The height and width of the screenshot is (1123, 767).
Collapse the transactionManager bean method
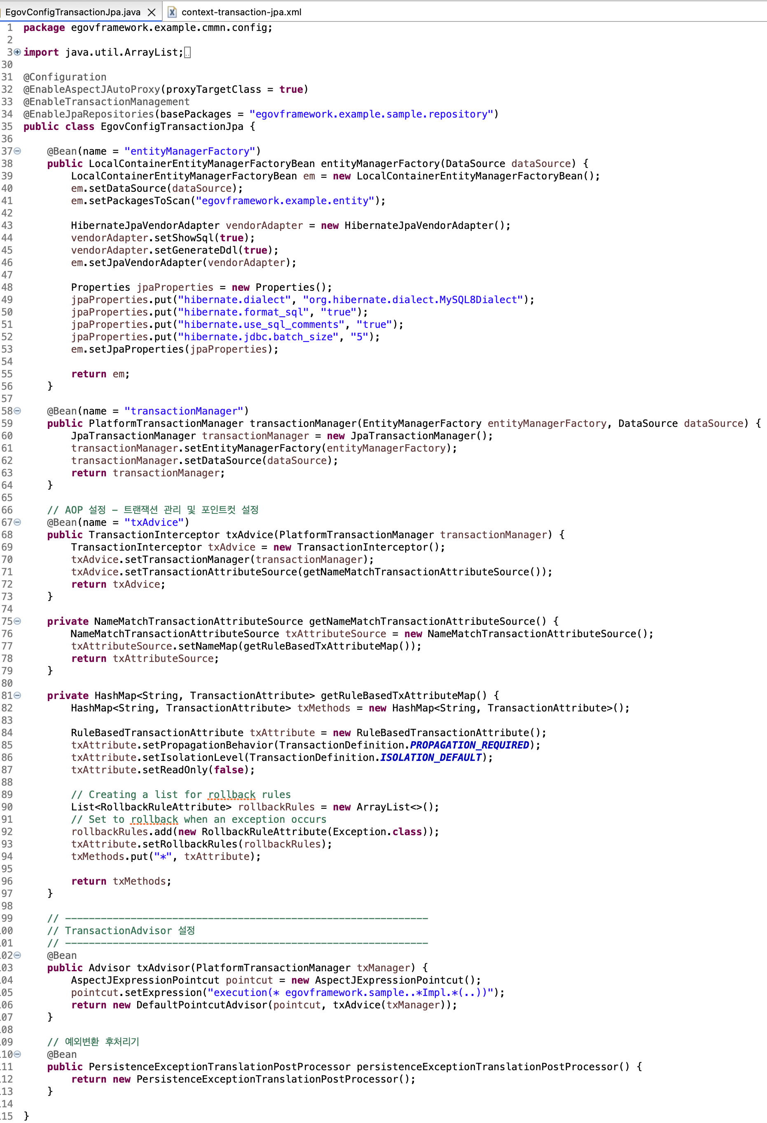[x=16, y=410]
